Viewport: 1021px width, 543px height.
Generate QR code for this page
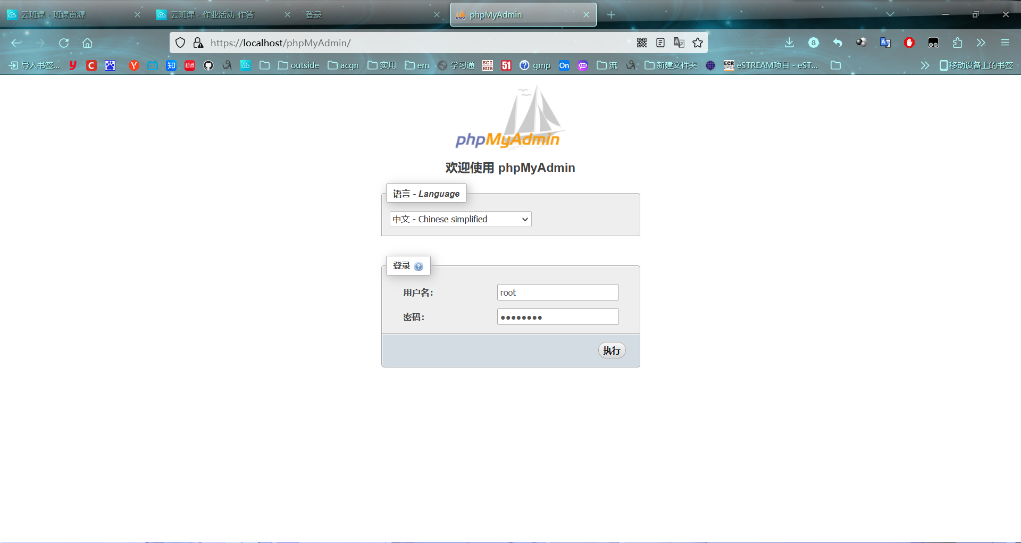642,43
